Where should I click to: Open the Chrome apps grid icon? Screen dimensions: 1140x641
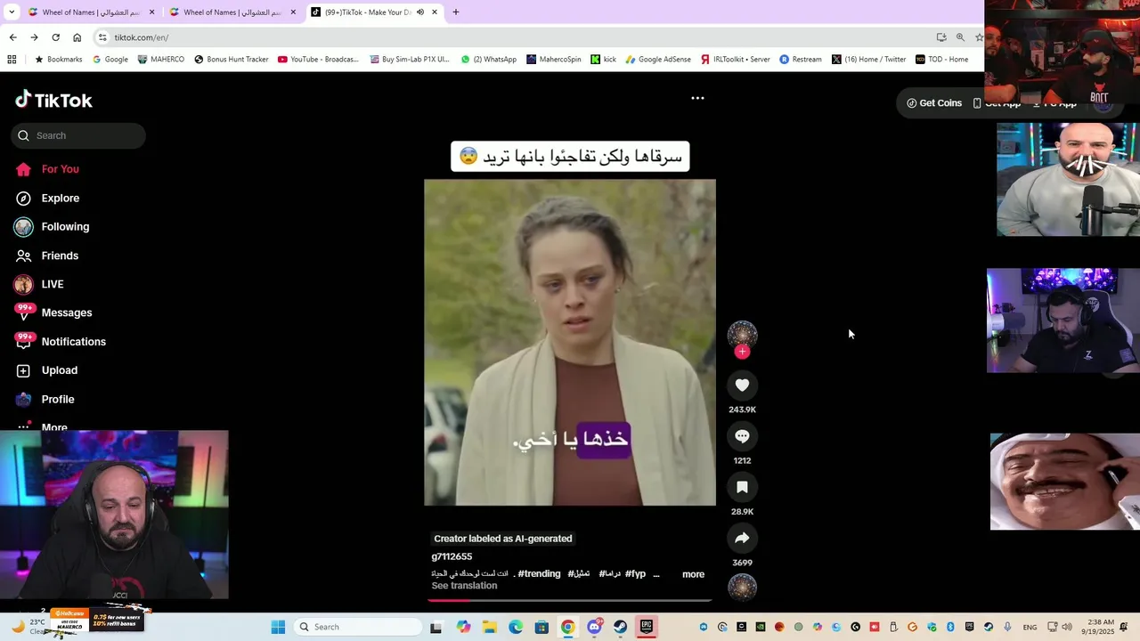(12, 60)
